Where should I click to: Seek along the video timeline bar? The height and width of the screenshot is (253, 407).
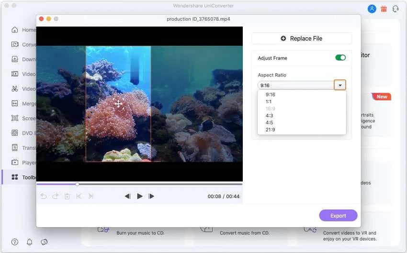point(139,184)
